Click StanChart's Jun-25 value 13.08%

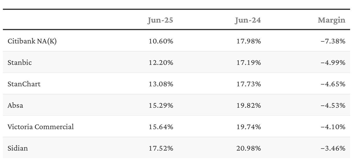click(x=161, y=84)
